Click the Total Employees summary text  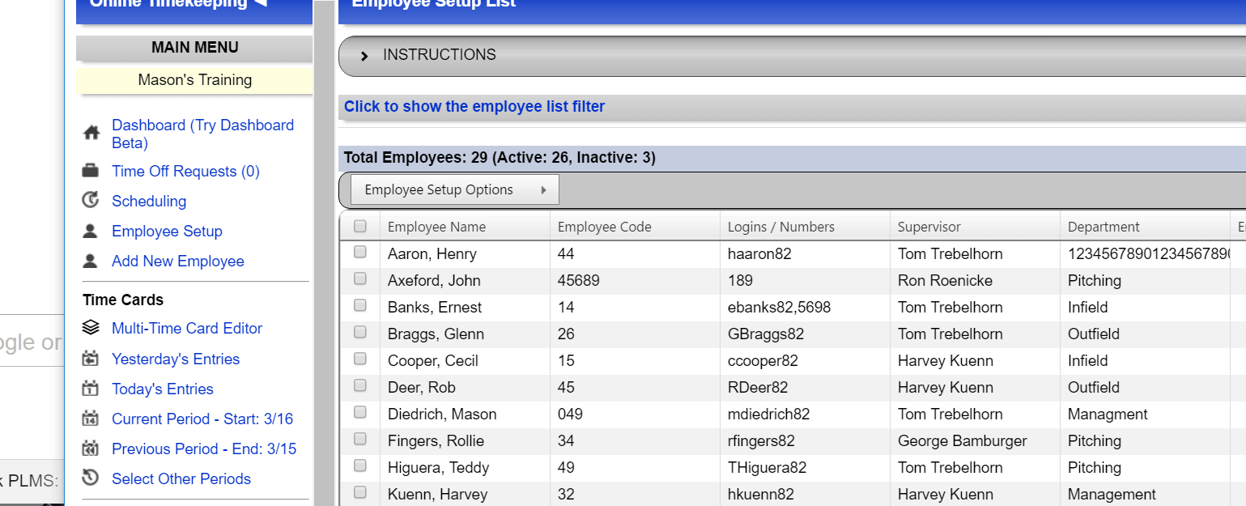click(500, 158)
